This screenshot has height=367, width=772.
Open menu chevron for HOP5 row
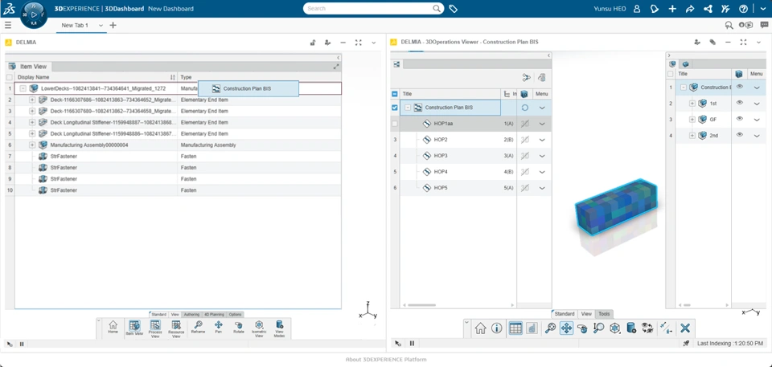[542, 188]
